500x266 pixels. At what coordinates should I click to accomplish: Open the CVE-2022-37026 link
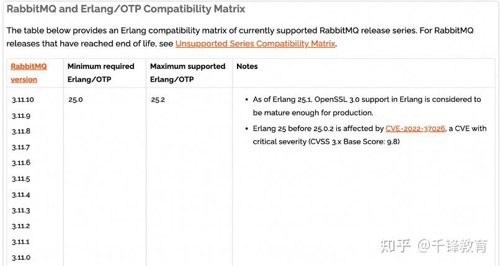click(415, 129)
